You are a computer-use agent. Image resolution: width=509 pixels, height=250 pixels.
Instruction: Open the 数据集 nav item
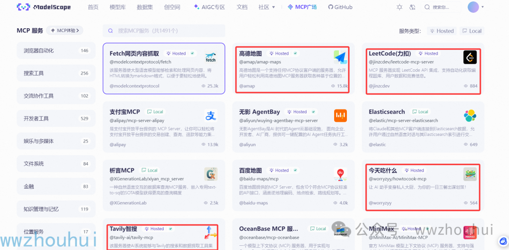click(x=145, y=7)
